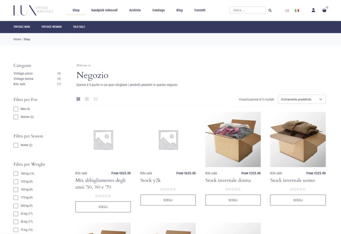Enable the 125 kg weight filter
The image size is (341, 234).
(16, 182)
